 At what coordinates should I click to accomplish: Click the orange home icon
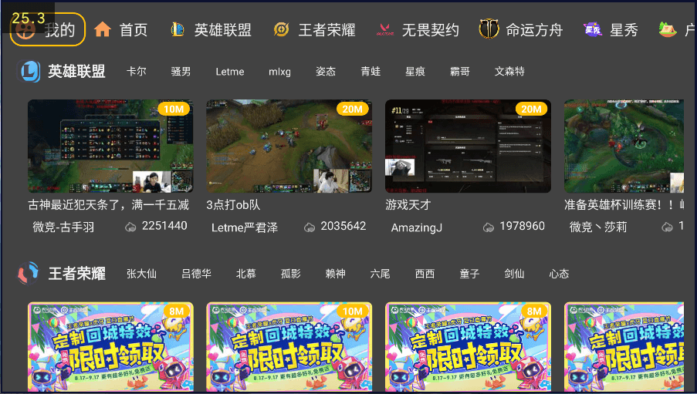pyautogui.click(x=103, y=30)
